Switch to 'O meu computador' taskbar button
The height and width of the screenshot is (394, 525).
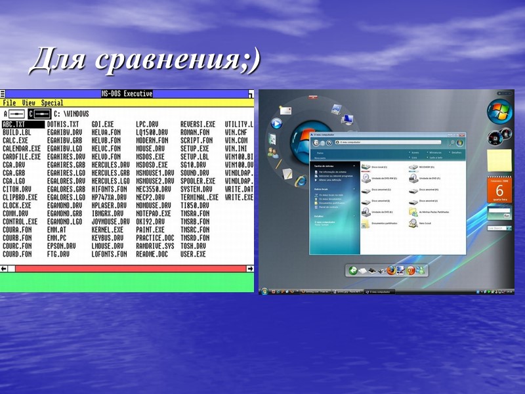coord(379,292)
